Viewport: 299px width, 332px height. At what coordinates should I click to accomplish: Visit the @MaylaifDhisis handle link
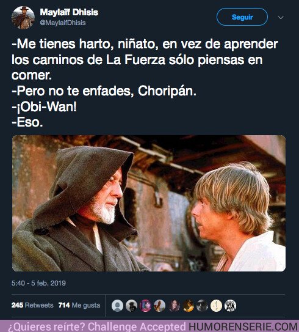click(x=63, y=23)
